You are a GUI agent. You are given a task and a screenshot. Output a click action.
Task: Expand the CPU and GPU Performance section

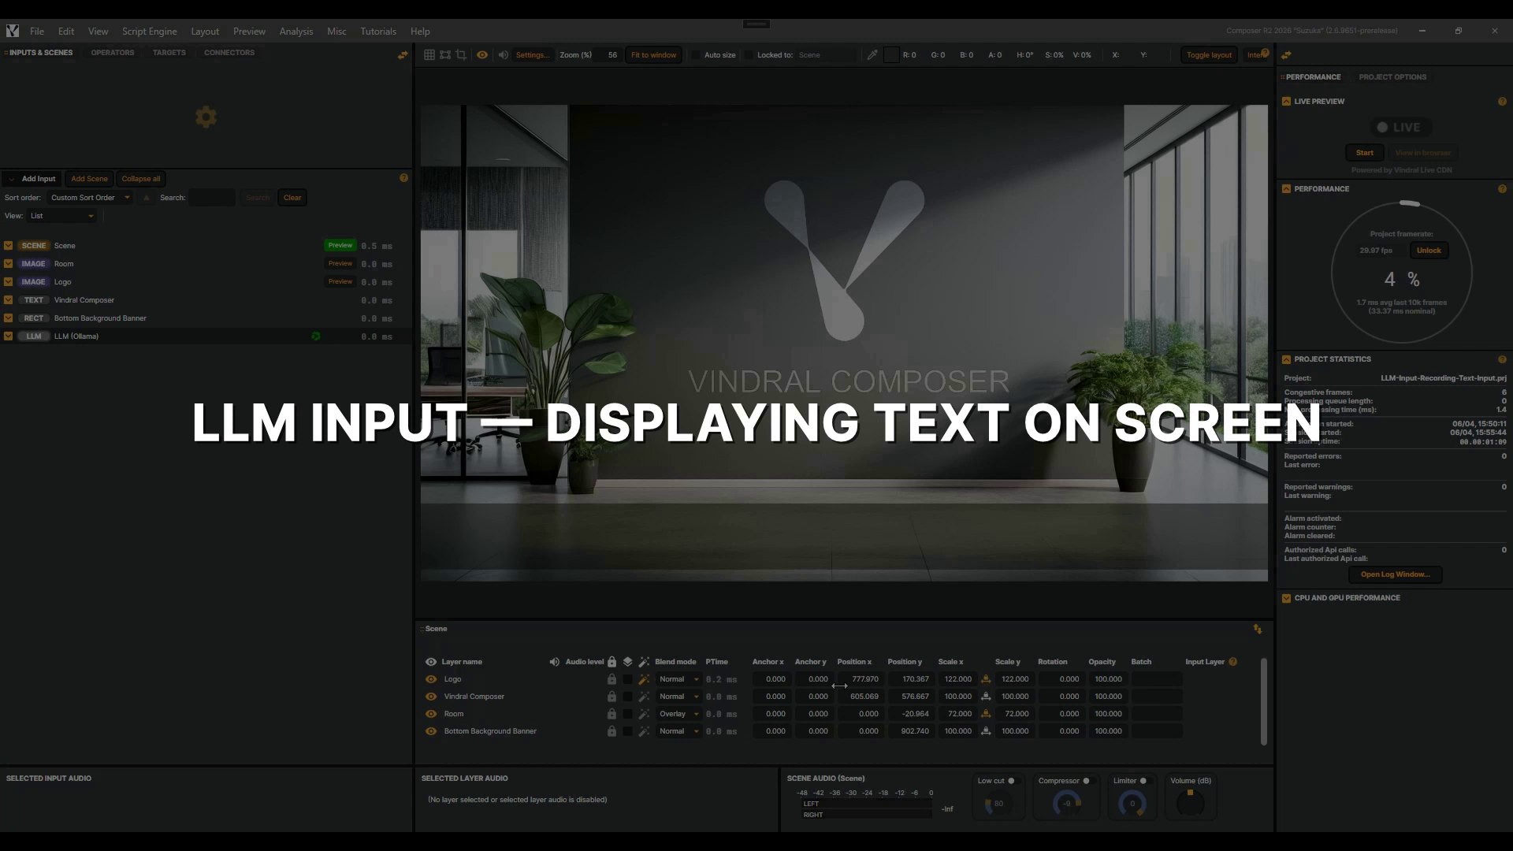point(1286,598)
